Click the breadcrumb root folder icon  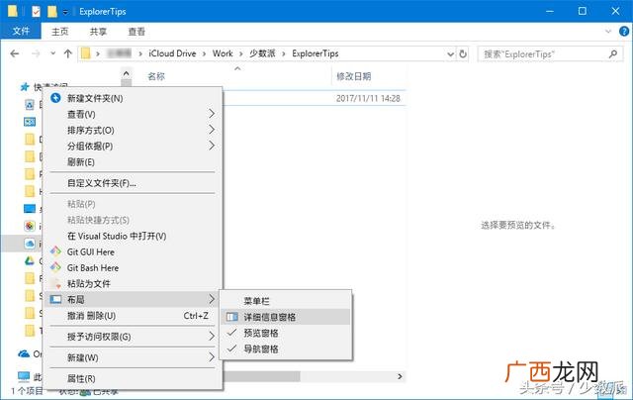point(86,53)
